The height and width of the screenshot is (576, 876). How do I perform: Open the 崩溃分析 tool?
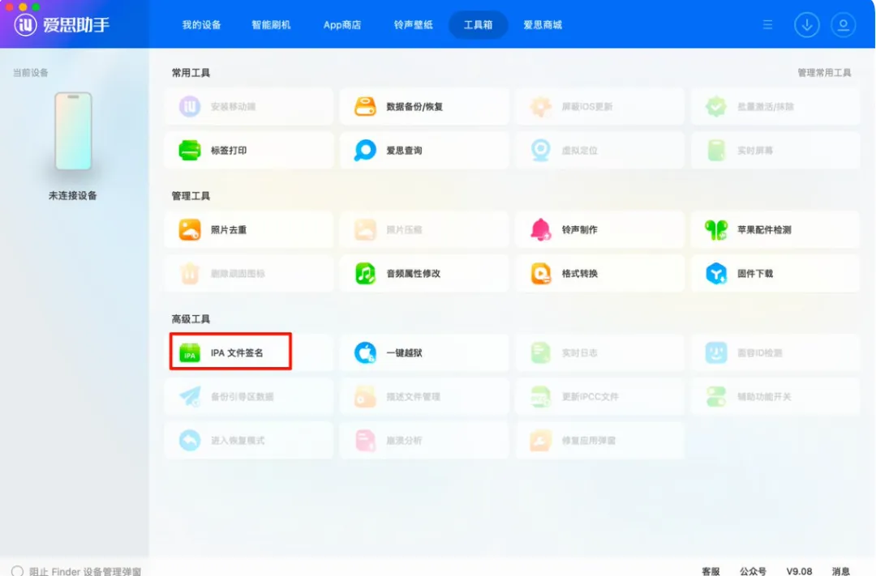[x=424, y=441]
